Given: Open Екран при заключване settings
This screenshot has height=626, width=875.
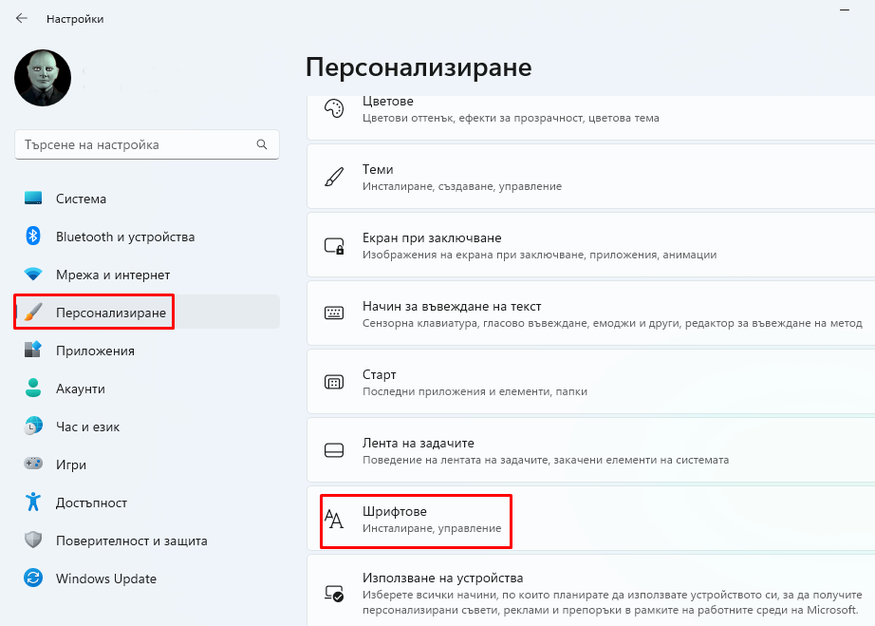Looking at the screenshot, I should click(x=591, y=245).
